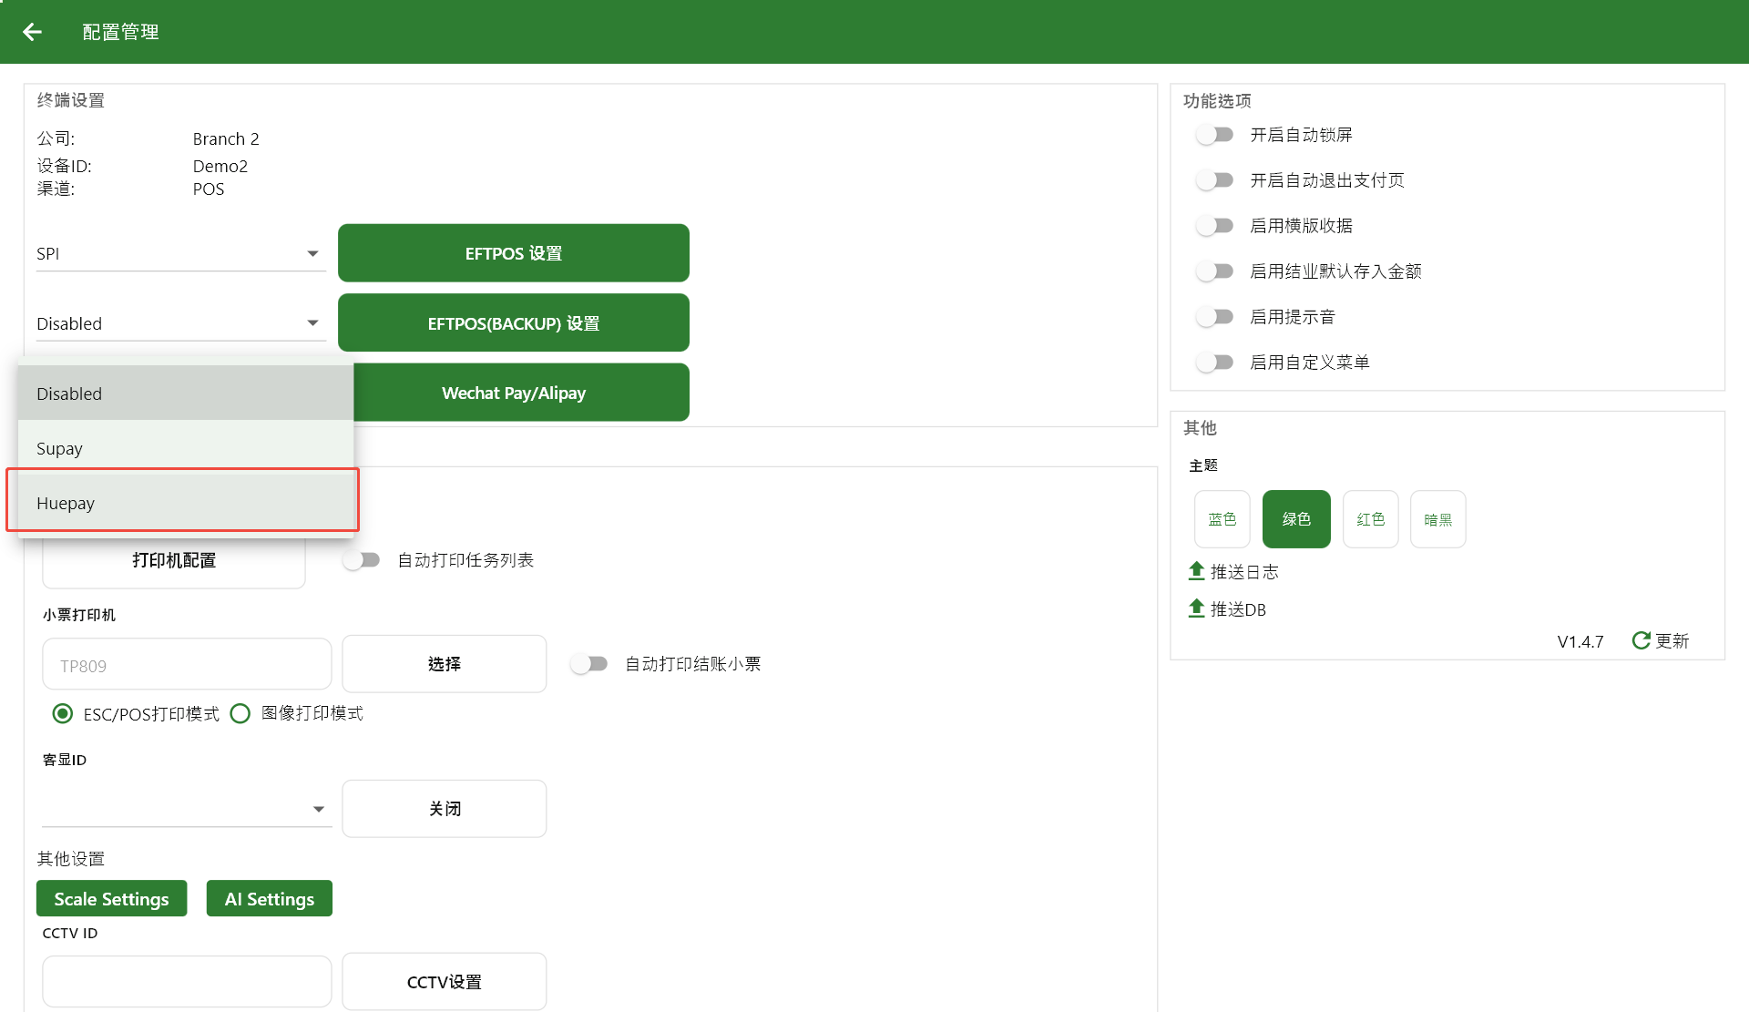The height and width of the screenshot is (1012, 1749).
Task: Expand the Disabled backup EFTPOS dropdown
Action: 180,323
